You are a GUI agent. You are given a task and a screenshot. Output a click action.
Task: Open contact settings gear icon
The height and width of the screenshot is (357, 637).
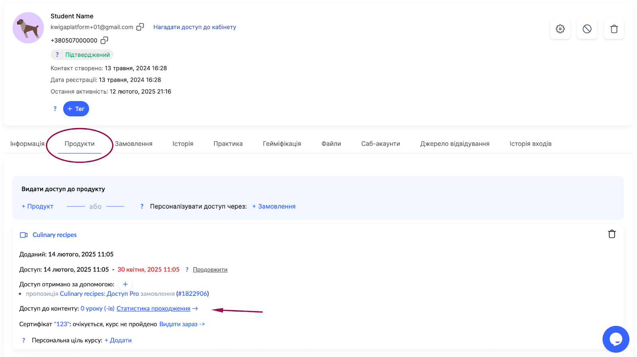pyautogui.click(x=560, y=29)
